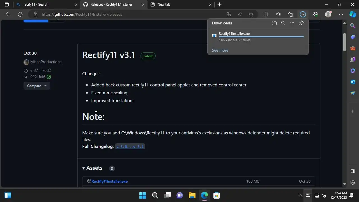359x202 pixels.
Task: Click the page vertical scrollbar thumb
Action: pyautogui.click(x=344, y=42)
